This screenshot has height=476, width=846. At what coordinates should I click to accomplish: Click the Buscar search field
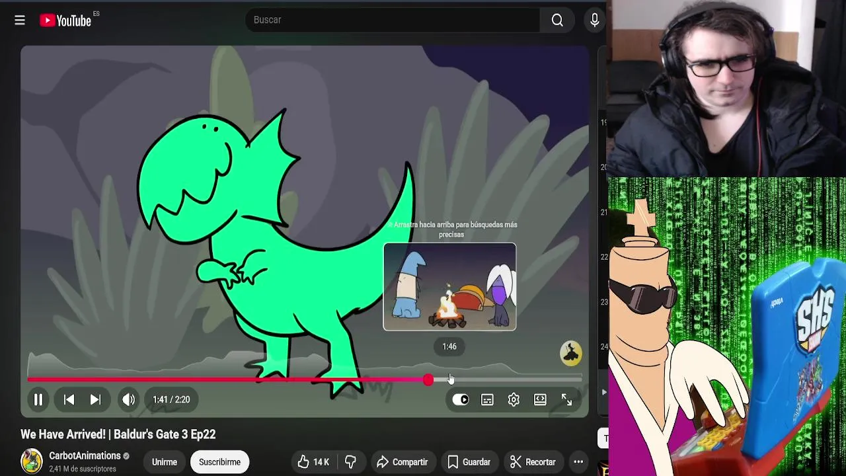393,20
